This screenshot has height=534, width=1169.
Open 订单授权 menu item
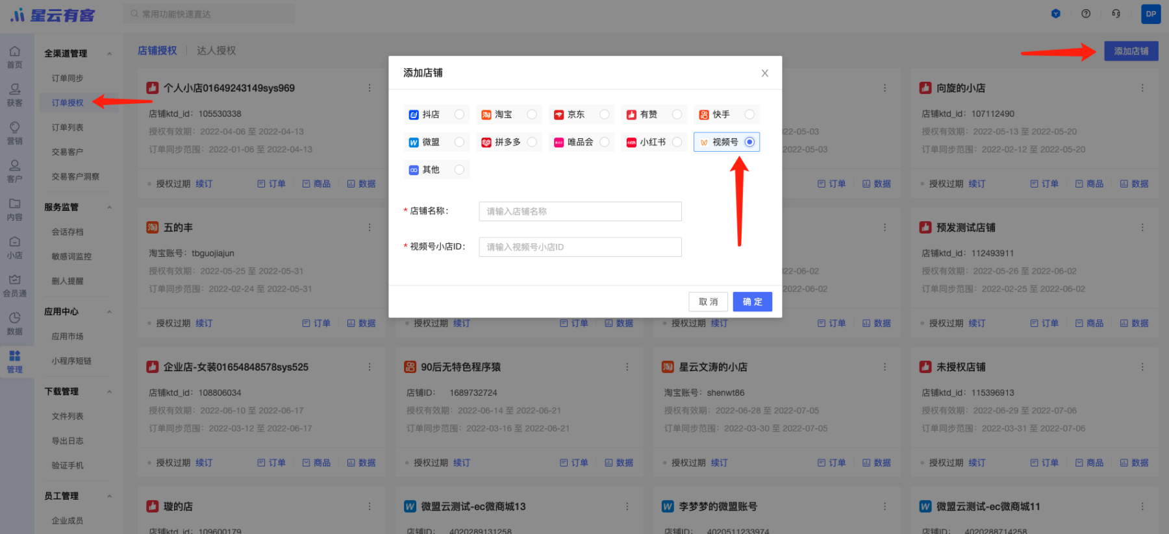pos(68,103)
